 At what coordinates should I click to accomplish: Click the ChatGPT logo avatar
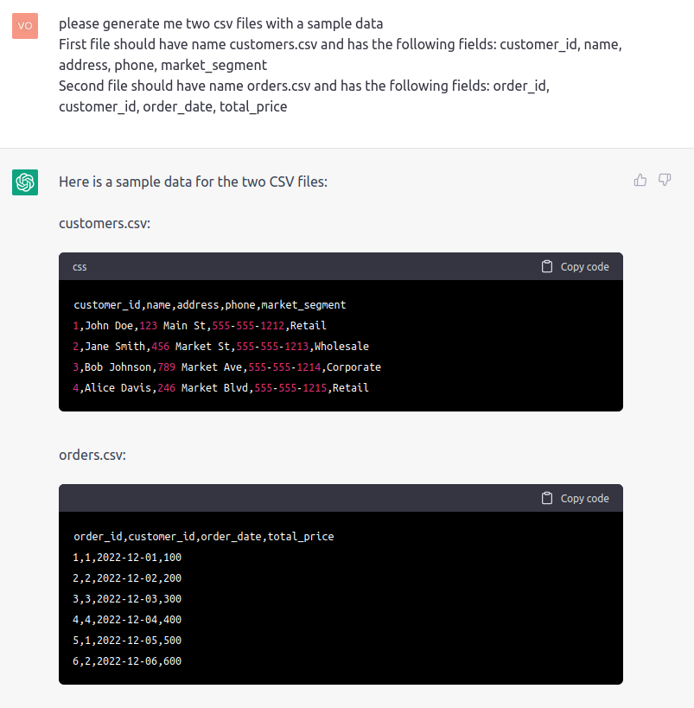click(25, 182)
